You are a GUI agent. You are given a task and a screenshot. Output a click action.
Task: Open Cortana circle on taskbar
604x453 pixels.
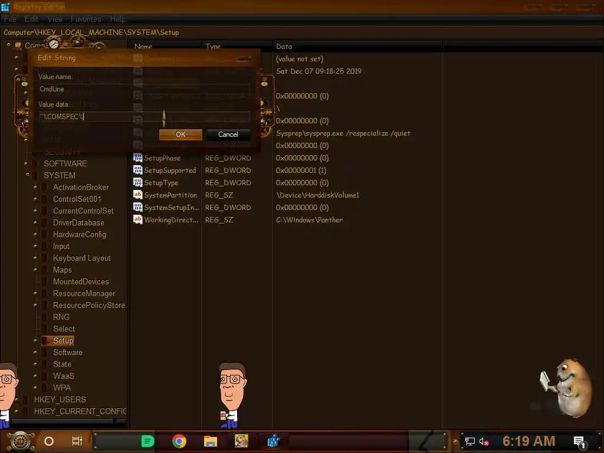click(49, 441)
